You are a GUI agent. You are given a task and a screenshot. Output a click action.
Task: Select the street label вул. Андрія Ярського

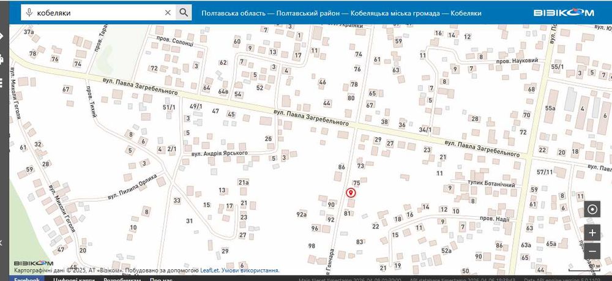click(x=219, y=154)
